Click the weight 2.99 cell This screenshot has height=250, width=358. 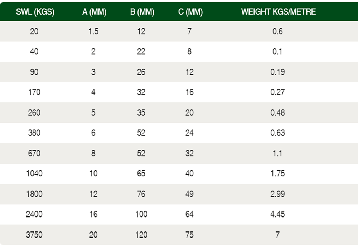pos(277,194)
